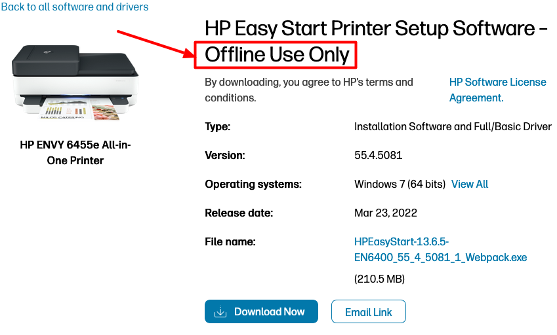Click the Operating systems label

[253, 185]
